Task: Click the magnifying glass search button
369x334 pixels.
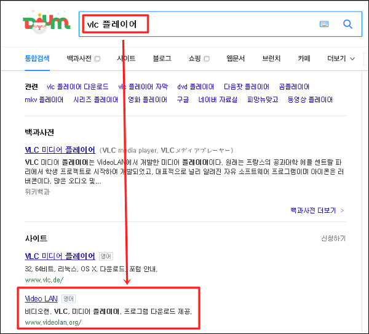Action: tap(347, 24)
